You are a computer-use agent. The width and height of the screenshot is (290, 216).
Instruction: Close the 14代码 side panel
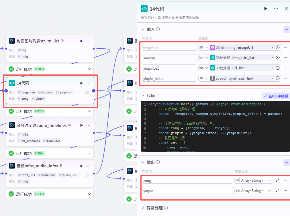(286, 9)
